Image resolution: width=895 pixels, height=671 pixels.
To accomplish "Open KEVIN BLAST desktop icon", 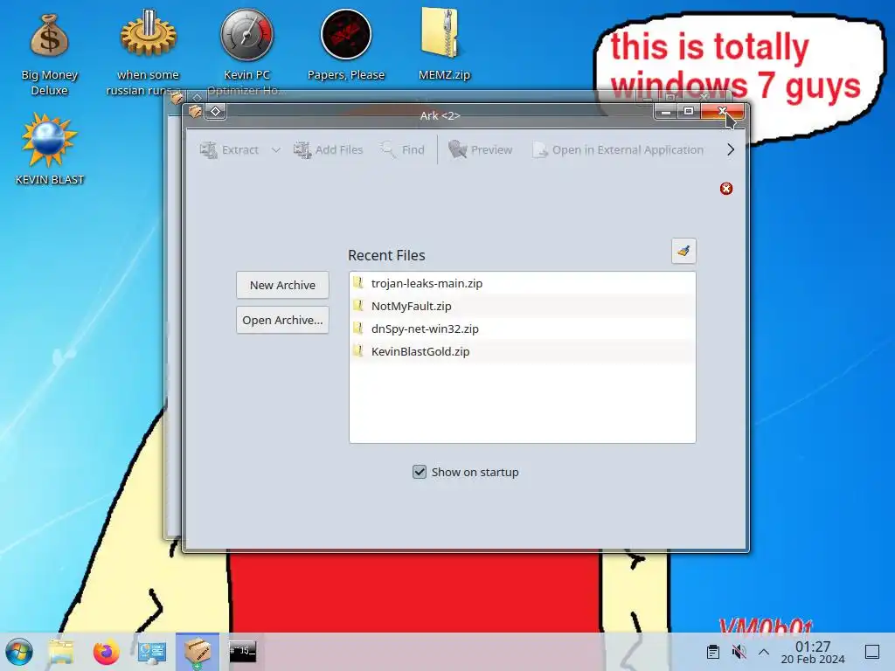I will 50,149.
